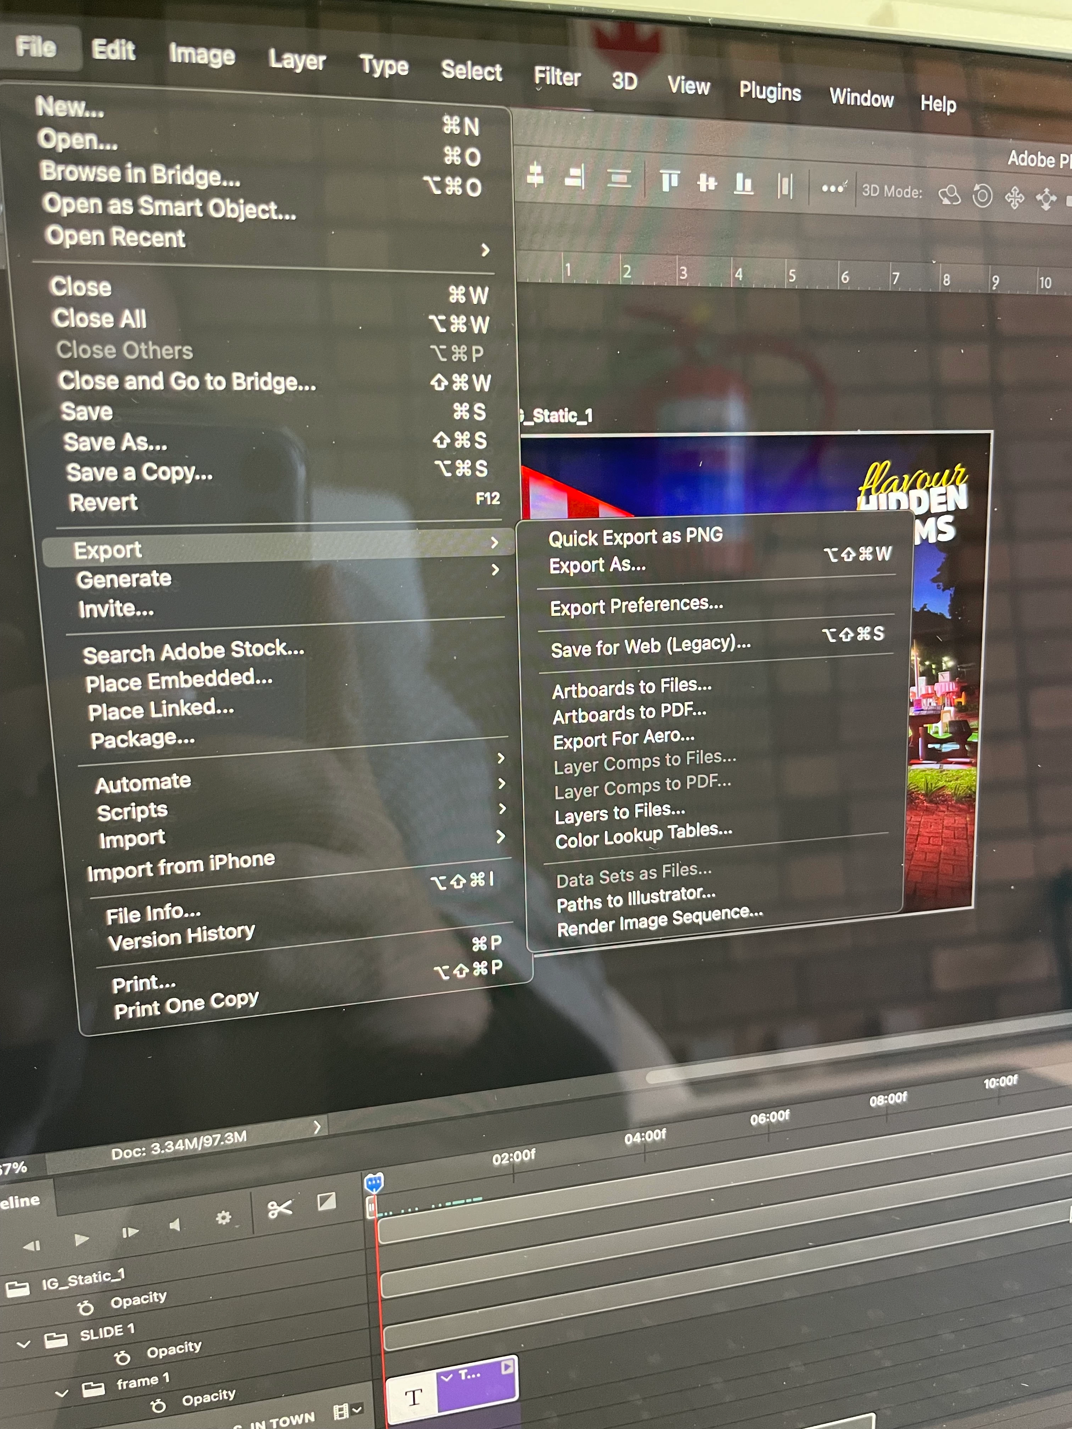Open the three-dots align options
Screen dimensions: 1072x1429
click(833, 189)
